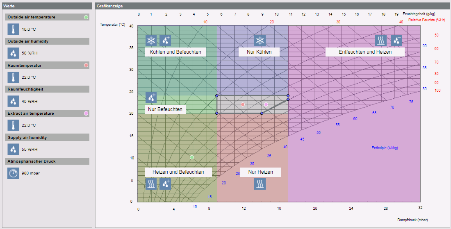Click the Outside air humidity heading
451x229 pixels.
[47, 41]
